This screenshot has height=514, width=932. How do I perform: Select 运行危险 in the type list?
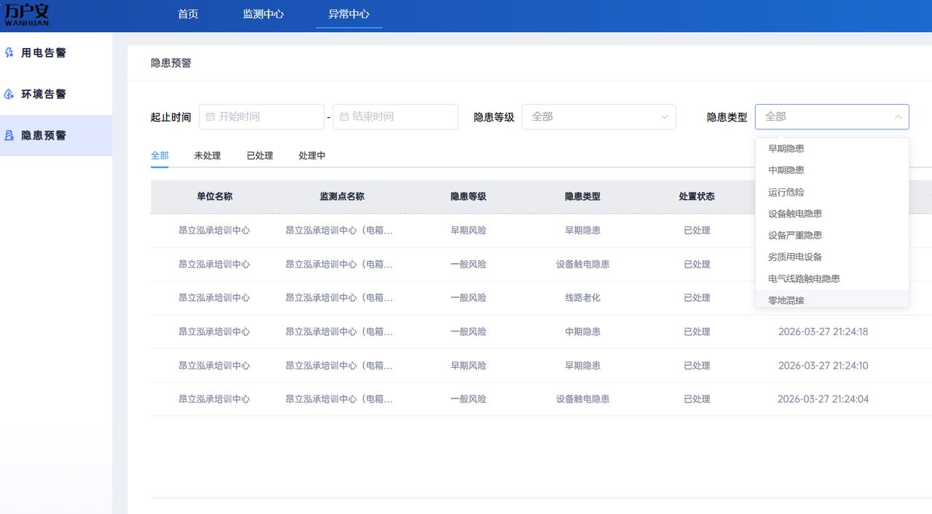786,192
